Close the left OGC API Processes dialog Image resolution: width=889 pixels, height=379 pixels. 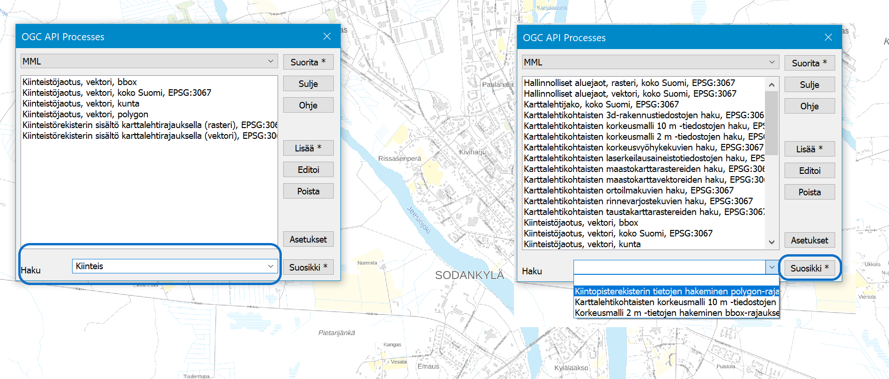click(327, 36)
